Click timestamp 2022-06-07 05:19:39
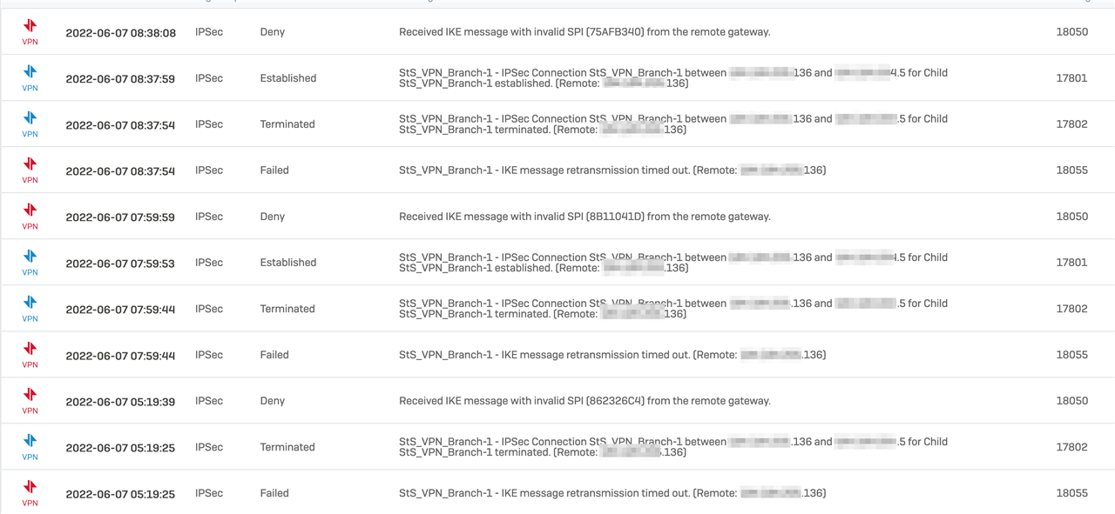The image size is (1115, 514). coord(120,402)
